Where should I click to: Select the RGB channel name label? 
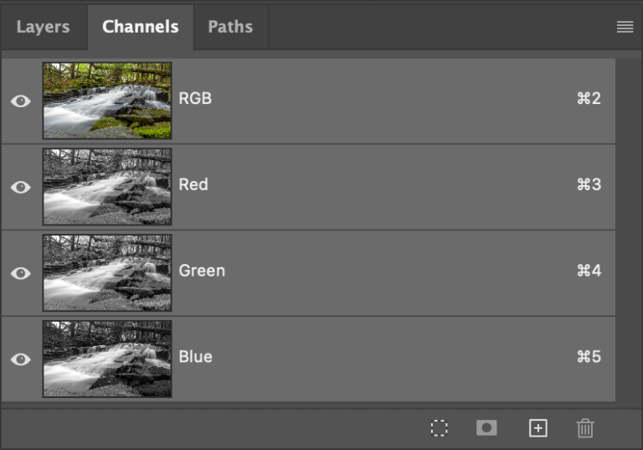click(x=195, y=99)
